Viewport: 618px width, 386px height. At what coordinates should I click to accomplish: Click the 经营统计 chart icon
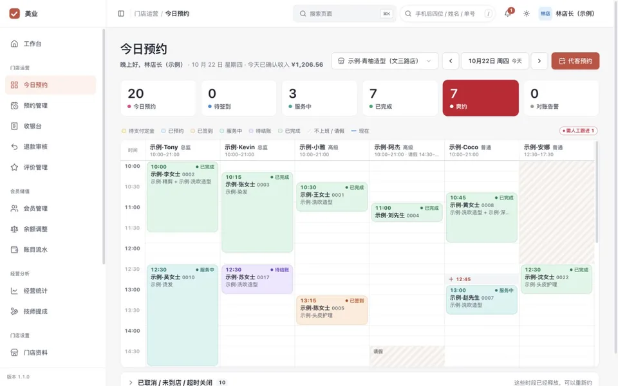(14, 291)
